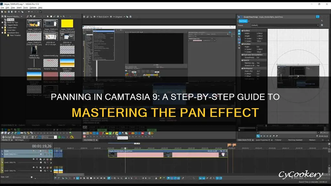
Task: Open the File menu
Action: click(x=2, y=8)
